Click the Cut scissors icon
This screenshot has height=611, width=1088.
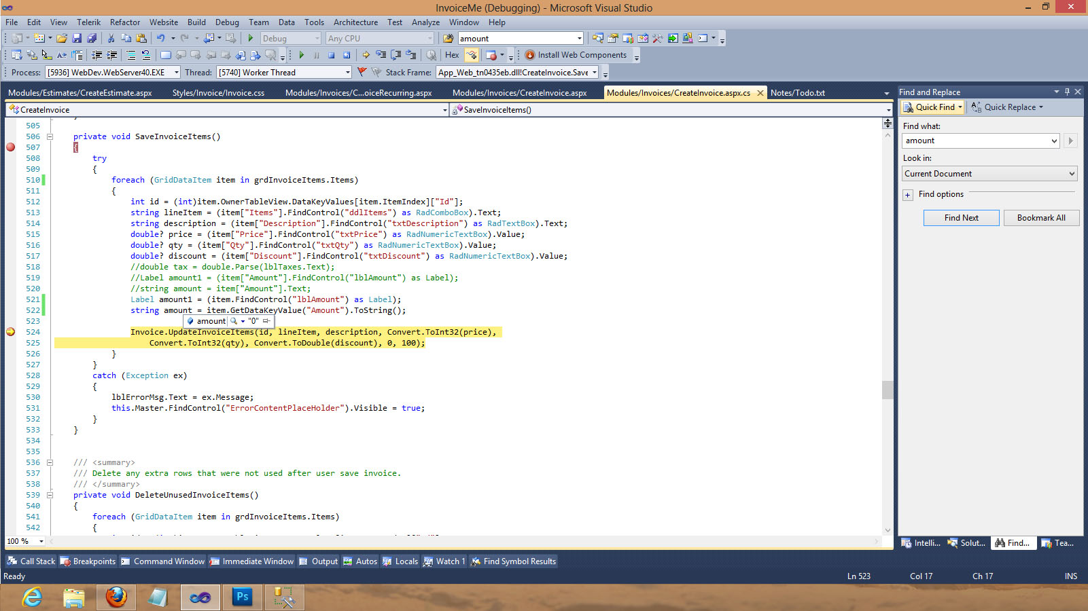pos(111,39)
